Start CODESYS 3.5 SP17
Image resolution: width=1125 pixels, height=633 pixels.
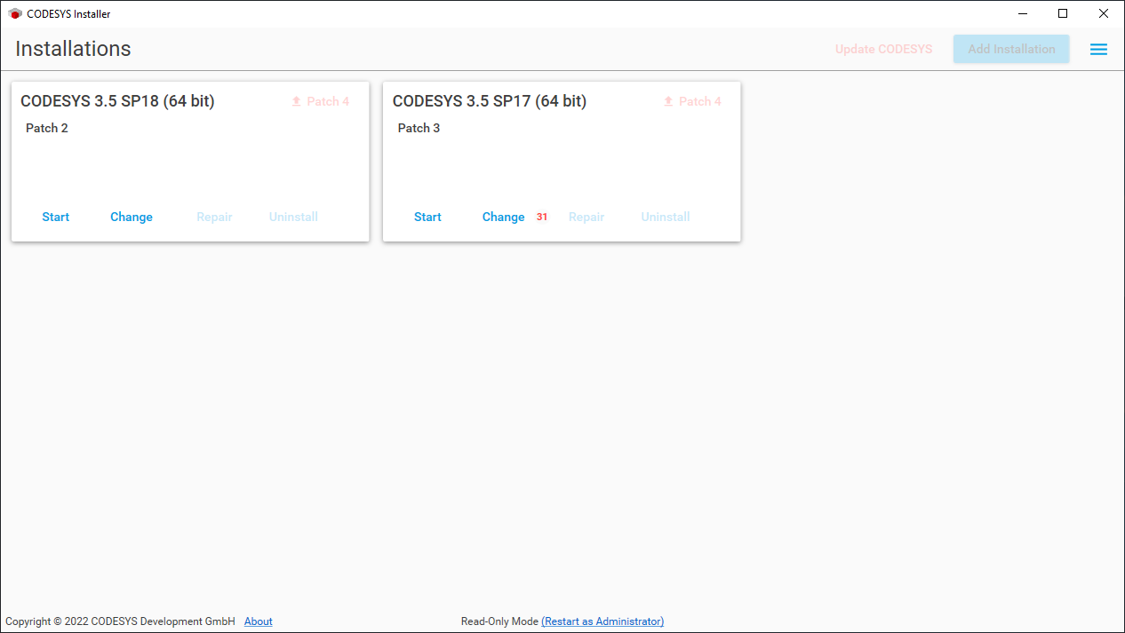click(x=427, y=217)
